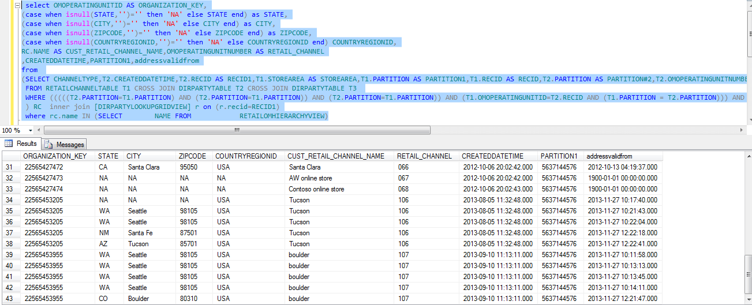Click the Tucson channel name cell in row 34
Screen dimensions: 752x305
(x=340, y=200)
